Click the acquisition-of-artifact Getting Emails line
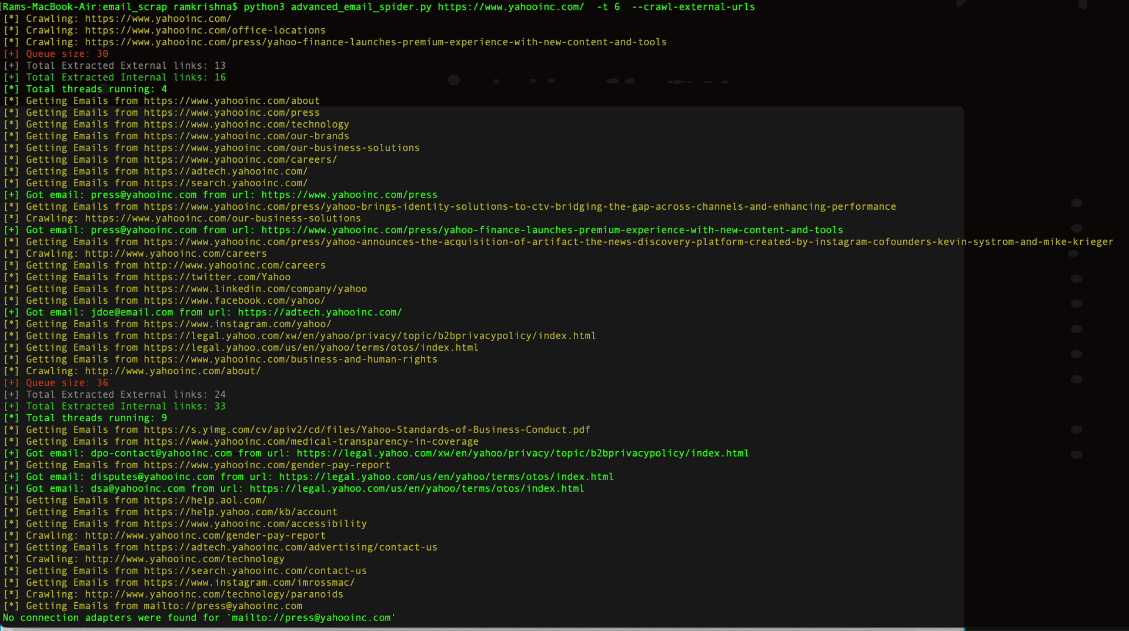This screenshot has height=631, width=1129. click(559, 242)
